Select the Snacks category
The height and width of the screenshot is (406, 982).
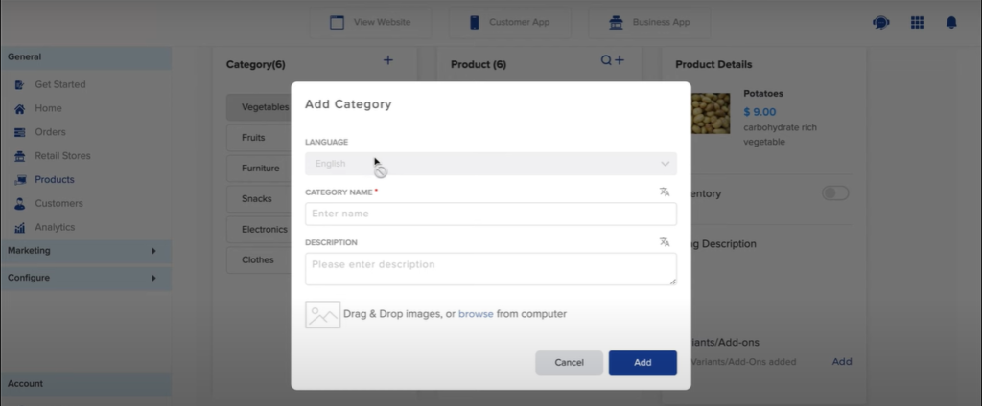point(259,199)
